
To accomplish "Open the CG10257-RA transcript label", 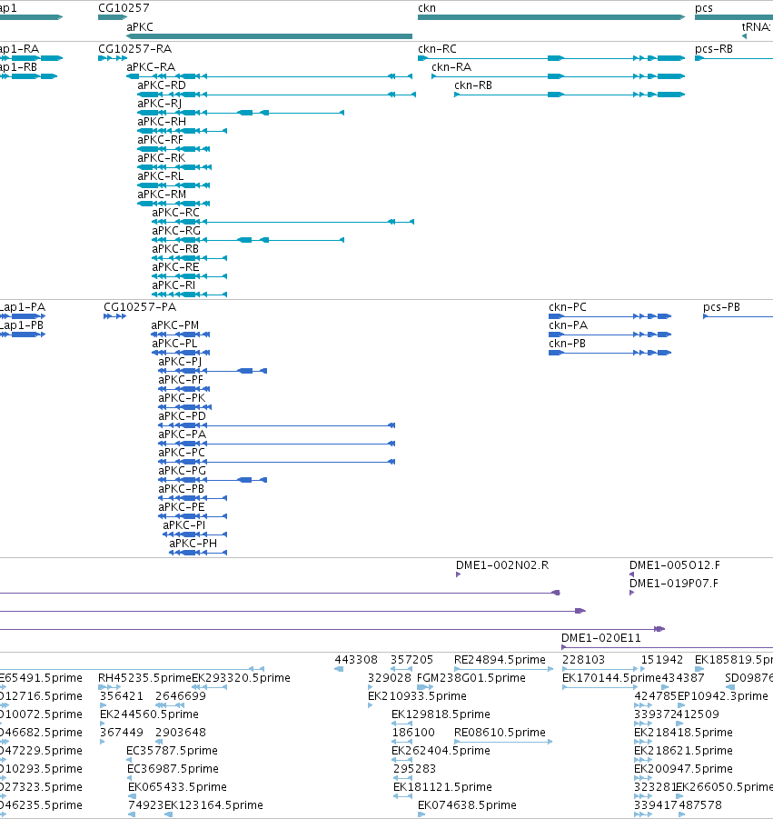I will 134,48.
